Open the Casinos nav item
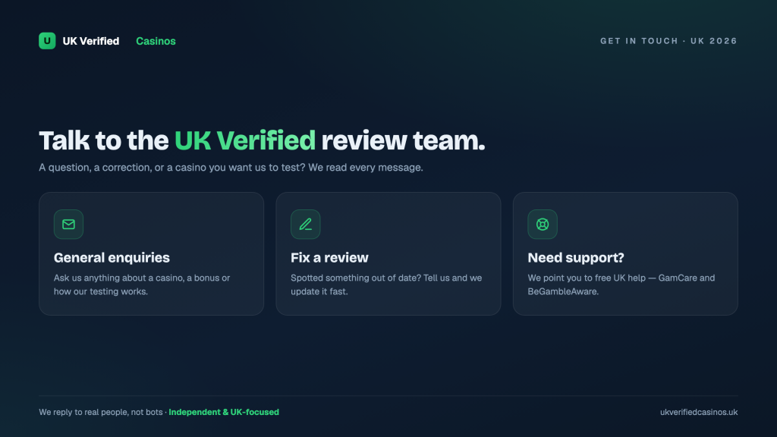This screenshot has width=777, height=437. [x=156, y=41]
